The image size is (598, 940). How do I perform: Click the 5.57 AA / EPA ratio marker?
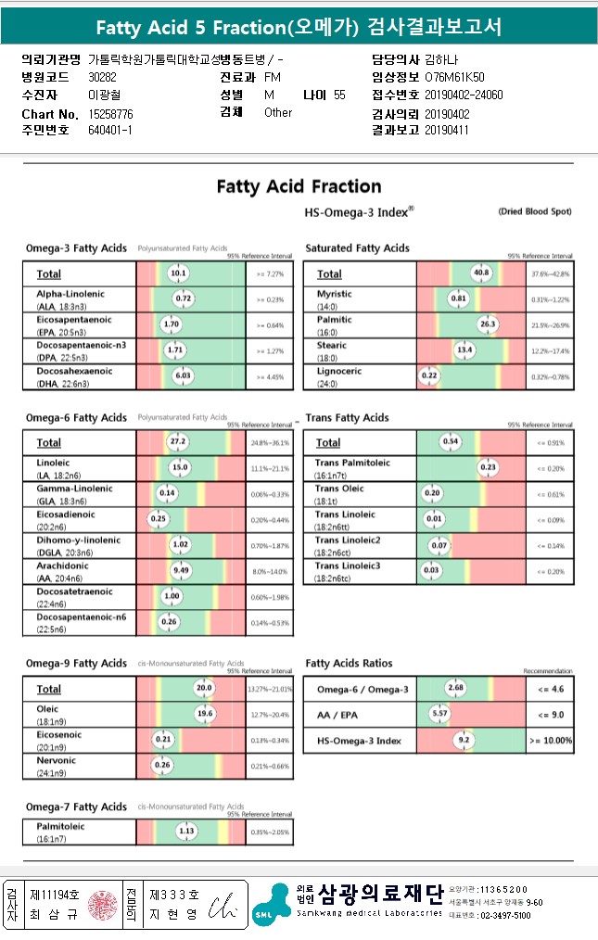click(x=441, y=715)
